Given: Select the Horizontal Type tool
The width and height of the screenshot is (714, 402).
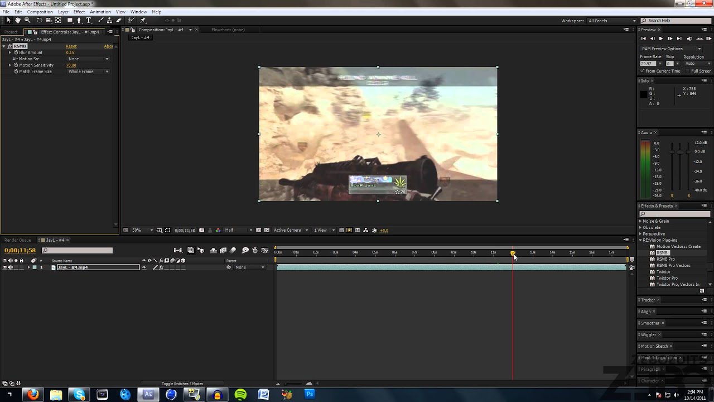Looking at the screenshot, I should click(x=89, y=20).
